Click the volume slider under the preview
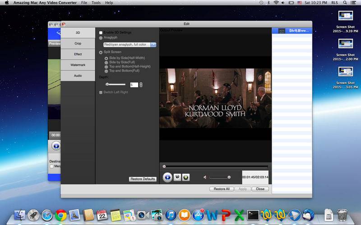Screen dimensions: 361x225 220,177
